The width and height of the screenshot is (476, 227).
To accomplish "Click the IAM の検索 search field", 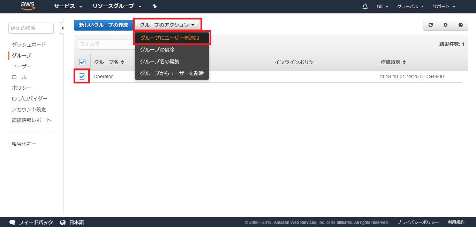I will click(31, 28).
